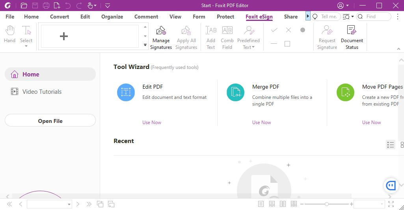404x210 pixels.
Task: Click the Open File button
Action: tap(50, 120)
